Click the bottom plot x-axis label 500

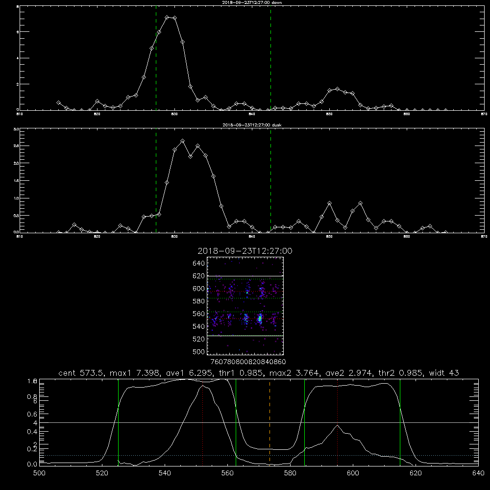pyautogui.click(x=39, y=473)
